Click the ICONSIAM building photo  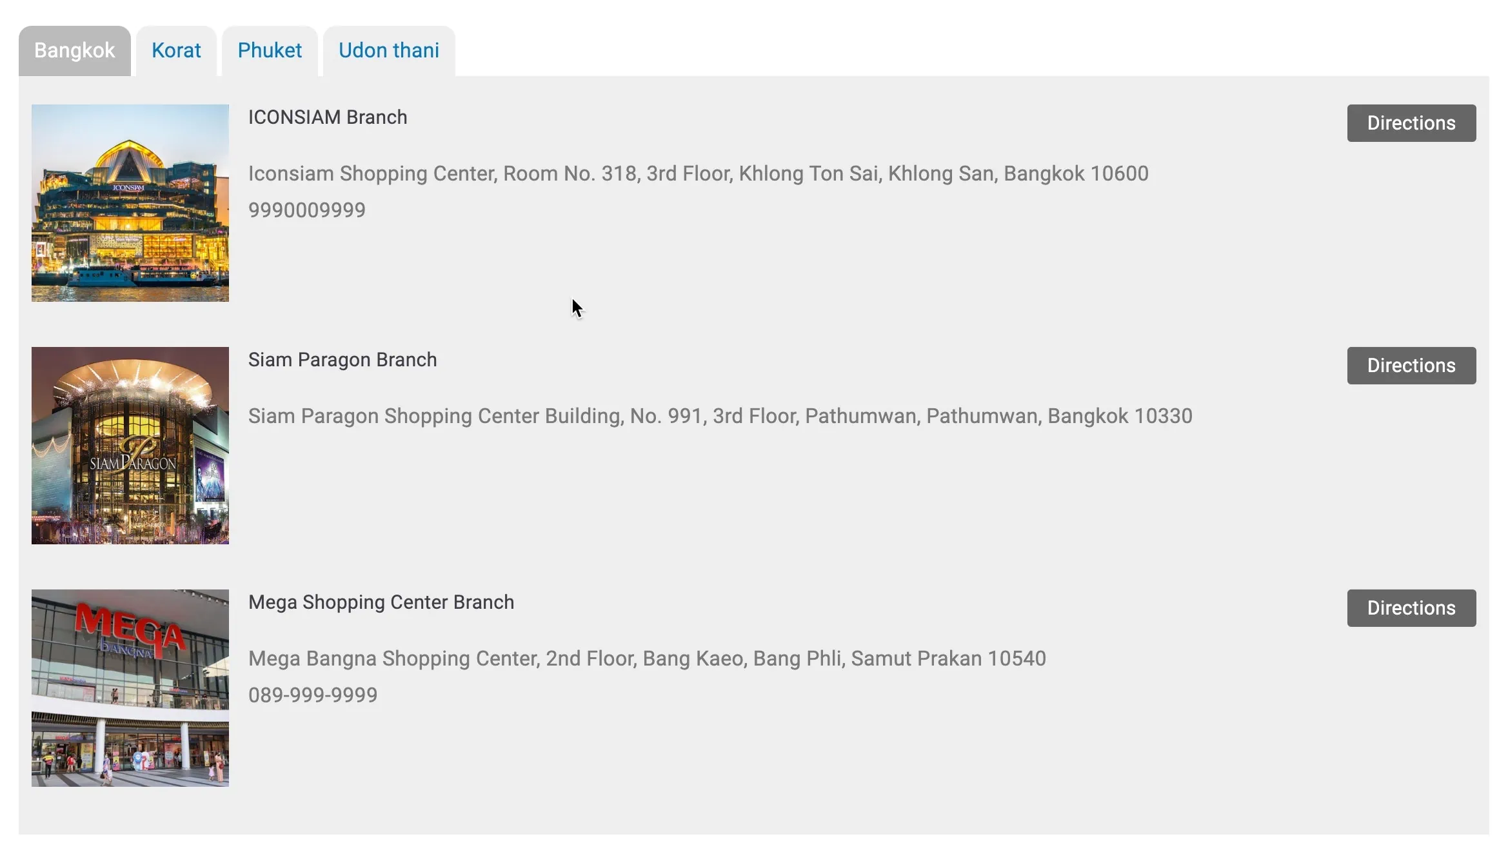(x=130, y=203)
